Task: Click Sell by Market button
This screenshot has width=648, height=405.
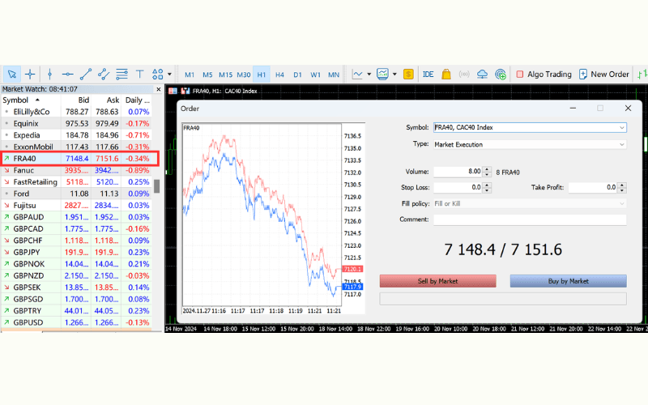Action: tap(438, 281)
